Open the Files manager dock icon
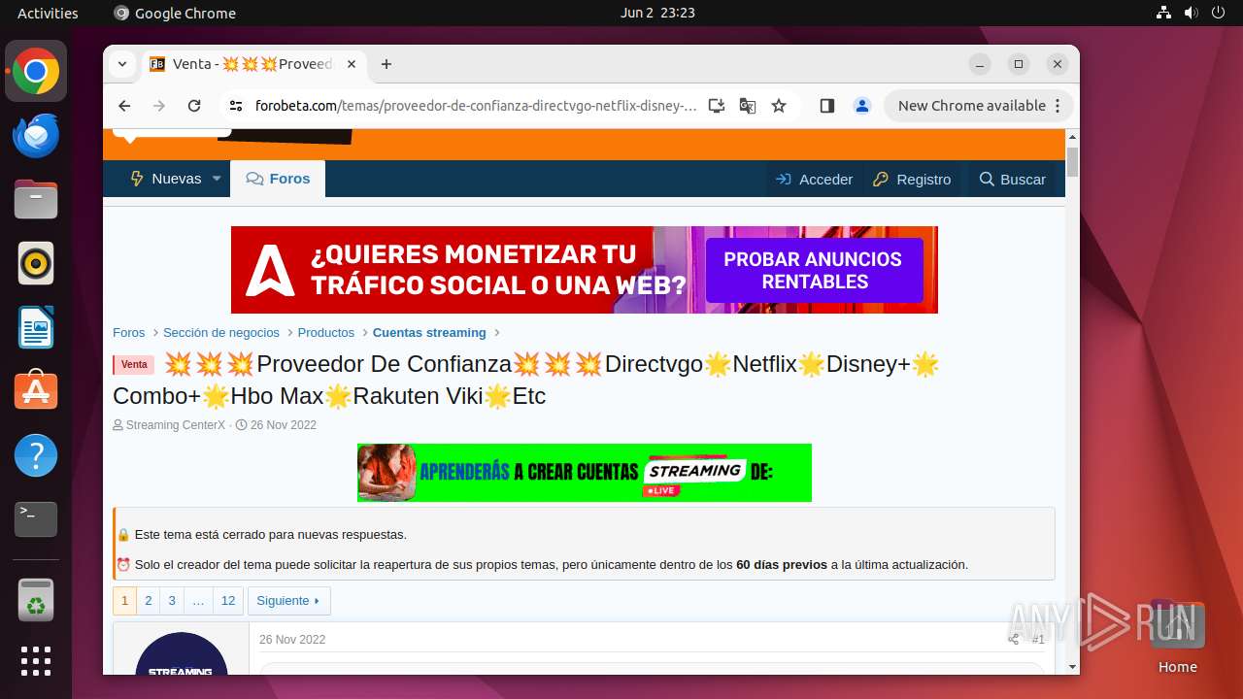The image size is (1243, 699). click(x=36, y=200)
